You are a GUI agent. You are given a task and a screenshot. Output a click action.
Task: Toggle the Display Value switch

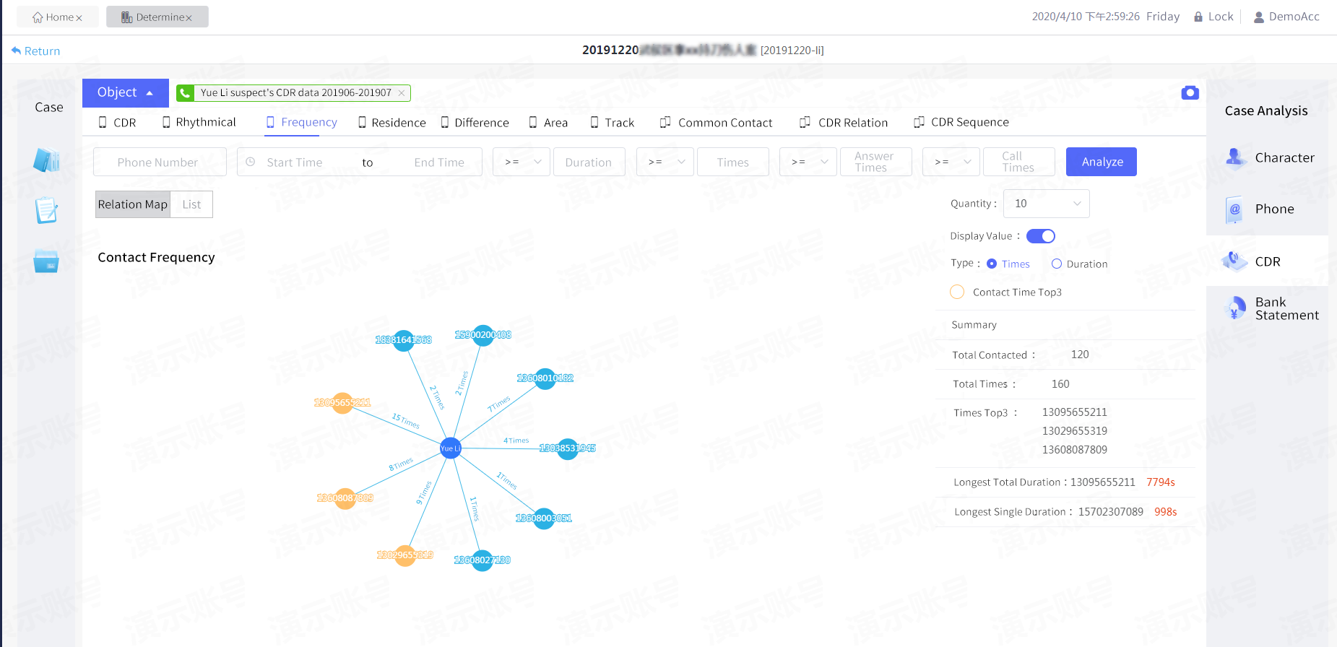click(x=1040, y=236)
